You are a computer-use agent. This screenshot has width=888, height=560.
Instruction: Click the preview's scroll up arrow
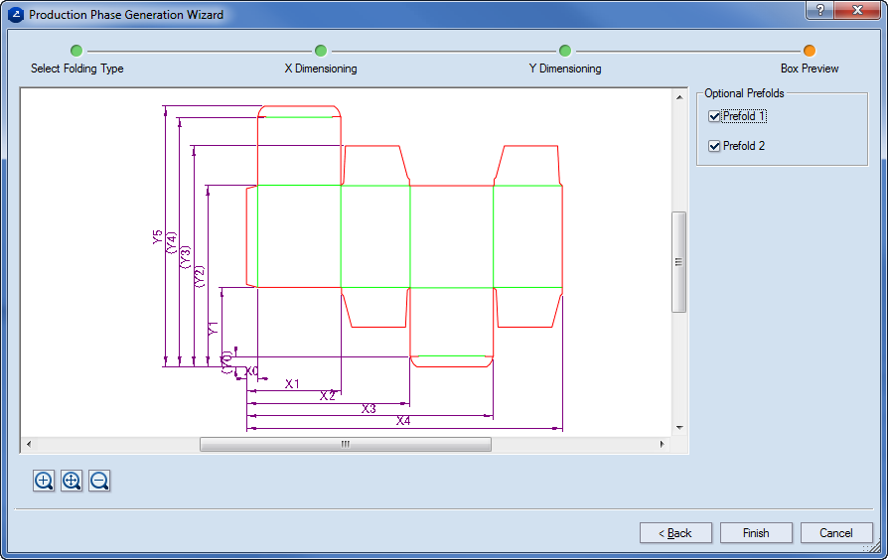click(x=679, y=97)
